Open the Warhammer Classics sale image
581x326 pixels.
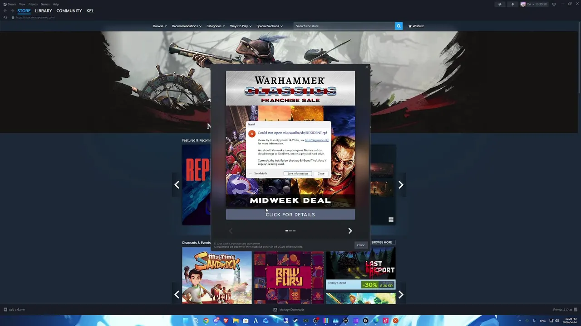[x=290, y=139]
